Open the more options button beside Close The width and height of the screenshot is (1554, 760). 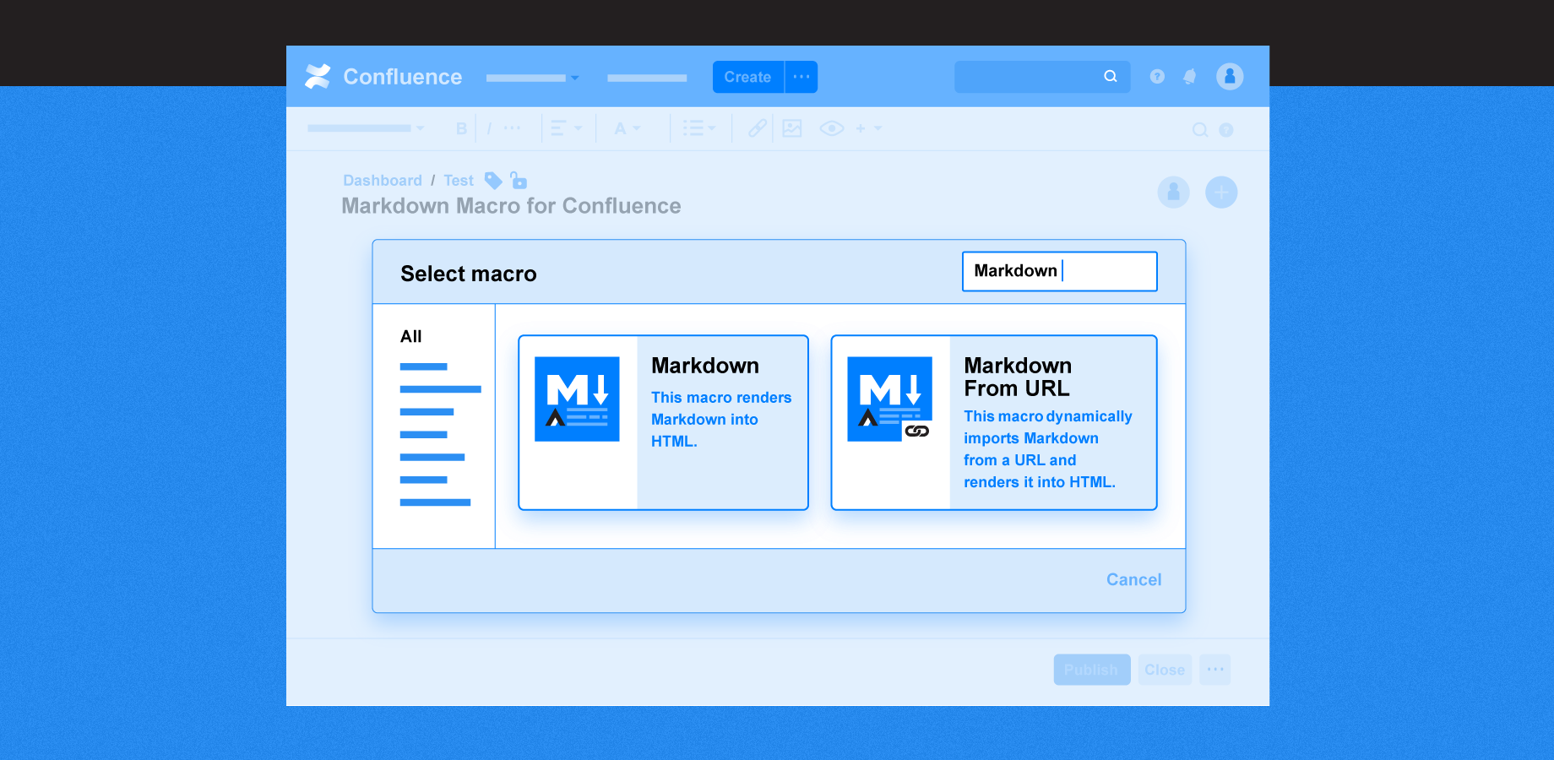click(x=1215, y=670)
